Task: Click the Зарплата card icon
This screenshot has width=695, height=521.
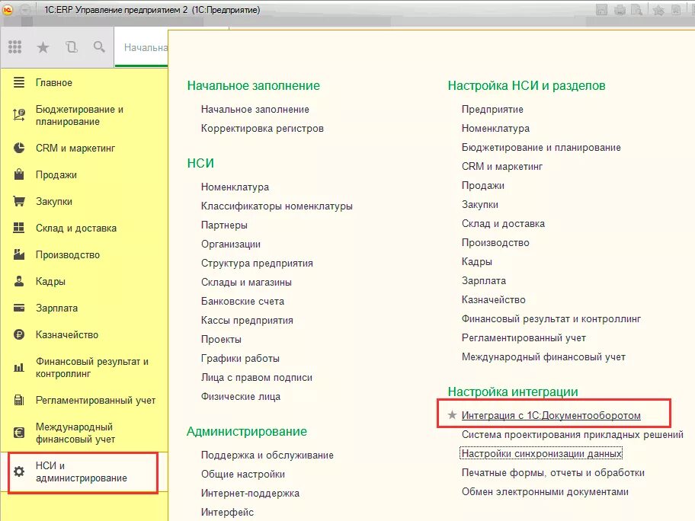Action: coord(18,308)
